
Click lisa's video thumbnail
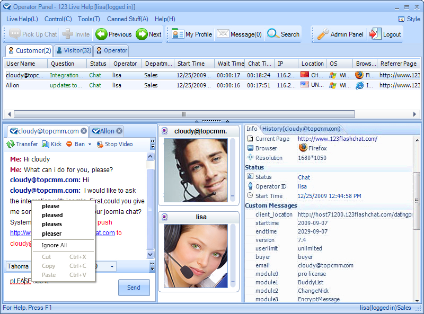click(196, 256)
